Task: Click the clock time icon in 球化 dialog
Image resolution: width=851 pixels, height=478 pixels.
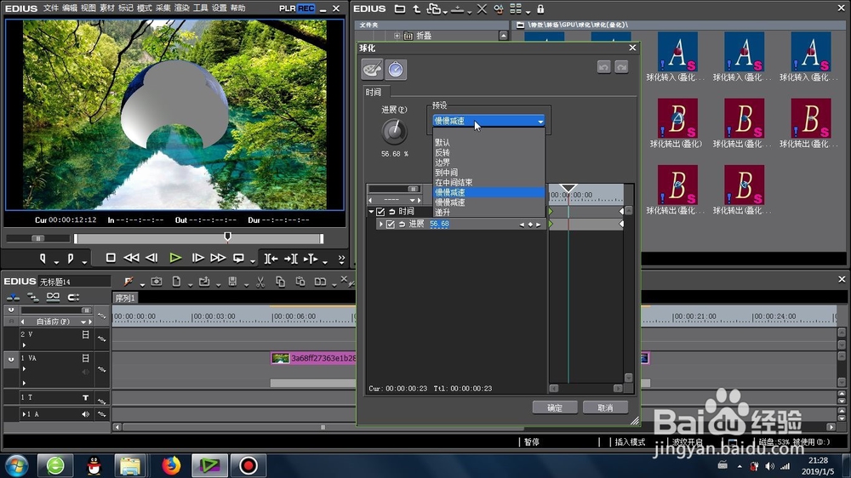Action: click(396, 70)
